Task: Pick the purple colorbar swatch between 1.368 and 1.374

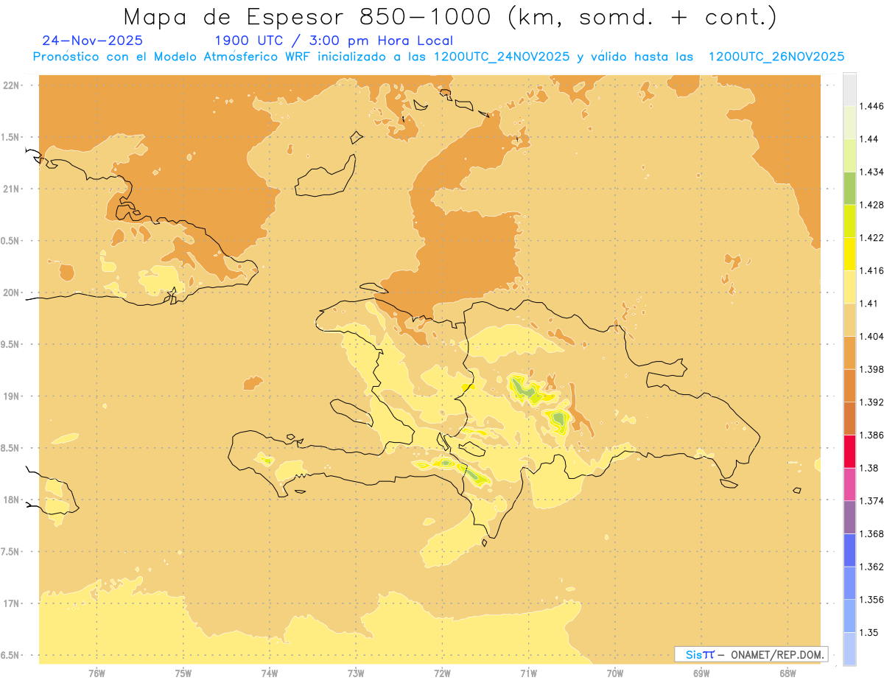Action: click(849, 517)
